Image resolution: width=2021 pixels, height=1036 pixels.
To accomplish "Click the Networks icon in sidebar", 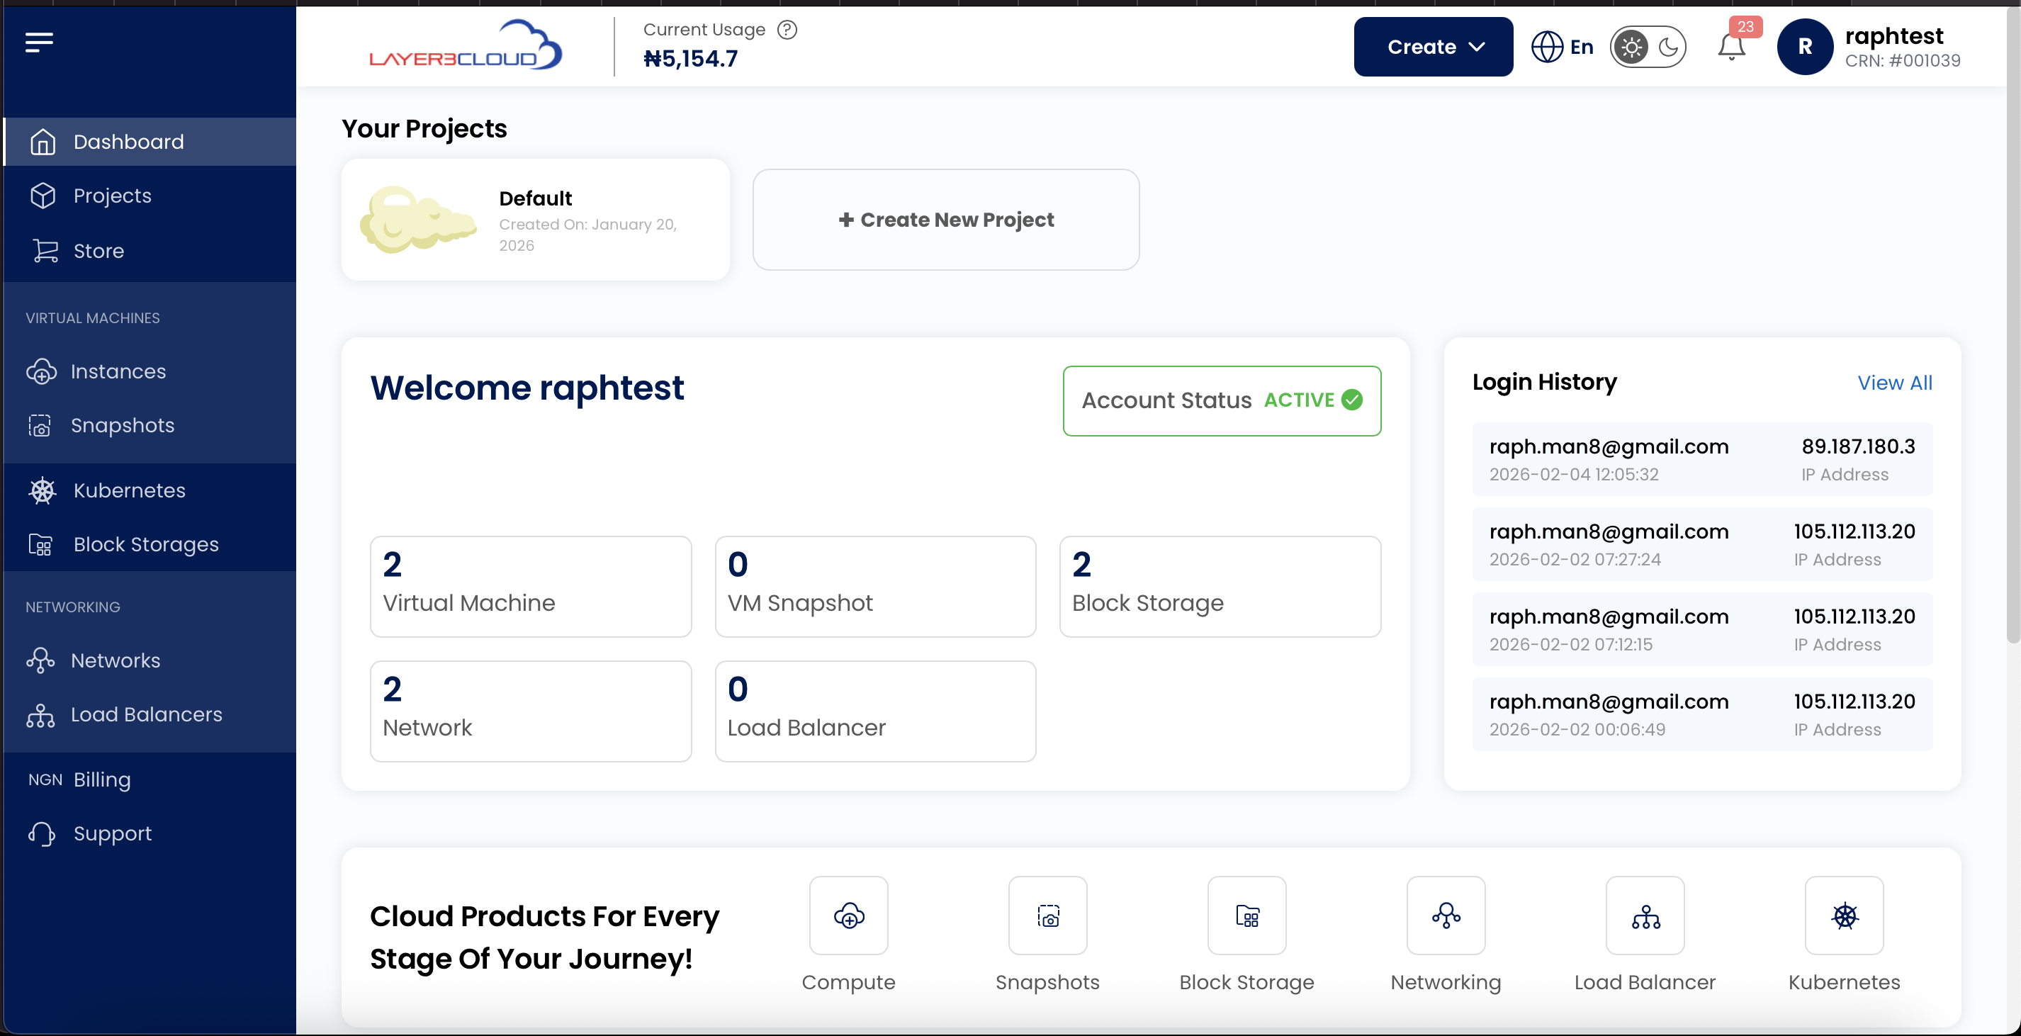I will click(40, 660).
